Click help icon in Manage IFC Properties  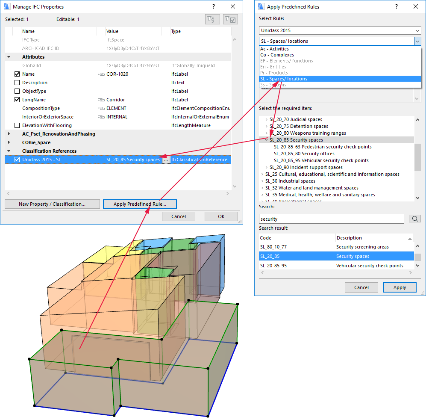(214, 6)
